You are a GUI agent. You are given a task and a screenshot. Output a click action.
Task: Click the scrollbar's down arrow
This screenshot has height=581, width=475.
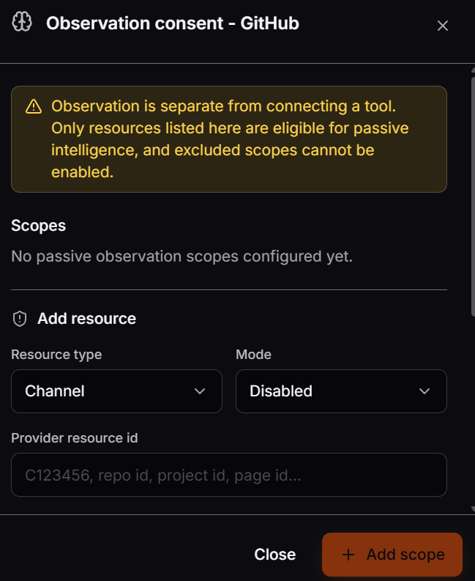coord(473,509)
